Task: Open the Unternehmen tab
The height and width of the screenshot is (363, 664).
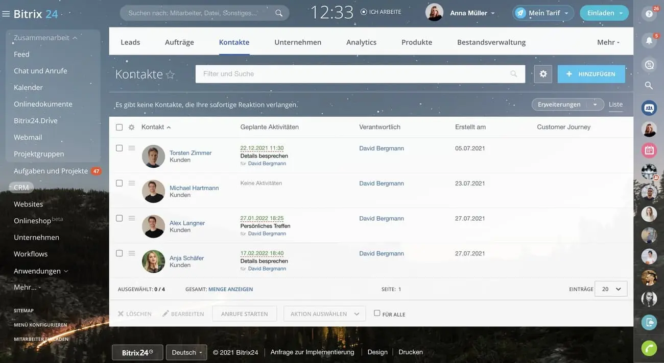Action: click(x=298, y=42)
